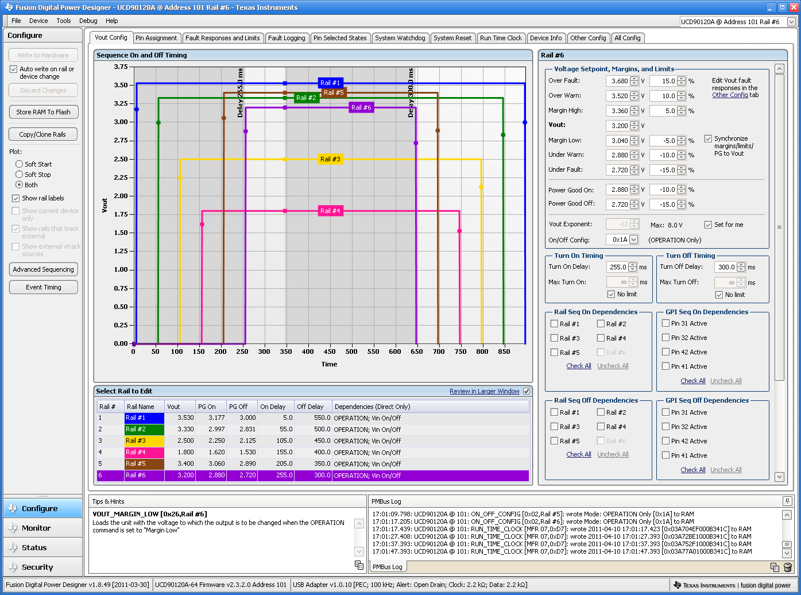Click the Monitor section icon in sidebar
The width and height of the screenshot is (801, 595).
[13, 528]
